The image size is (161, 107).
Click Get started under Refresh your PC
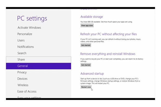(86, 45)
